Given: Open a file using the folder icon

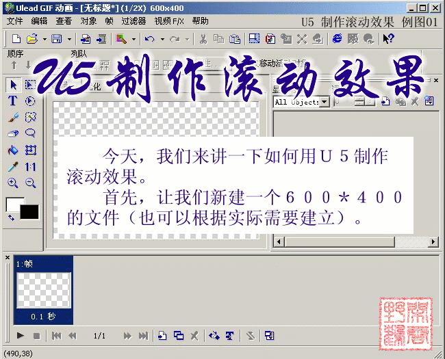Looking at the screenshot, I should click(32, 38).
